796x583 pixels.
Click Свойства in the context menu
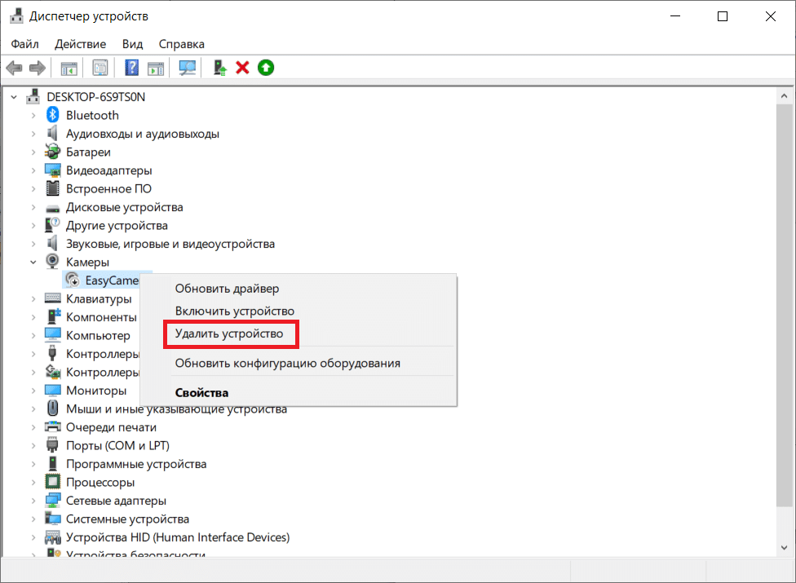(x=201, y=392)
